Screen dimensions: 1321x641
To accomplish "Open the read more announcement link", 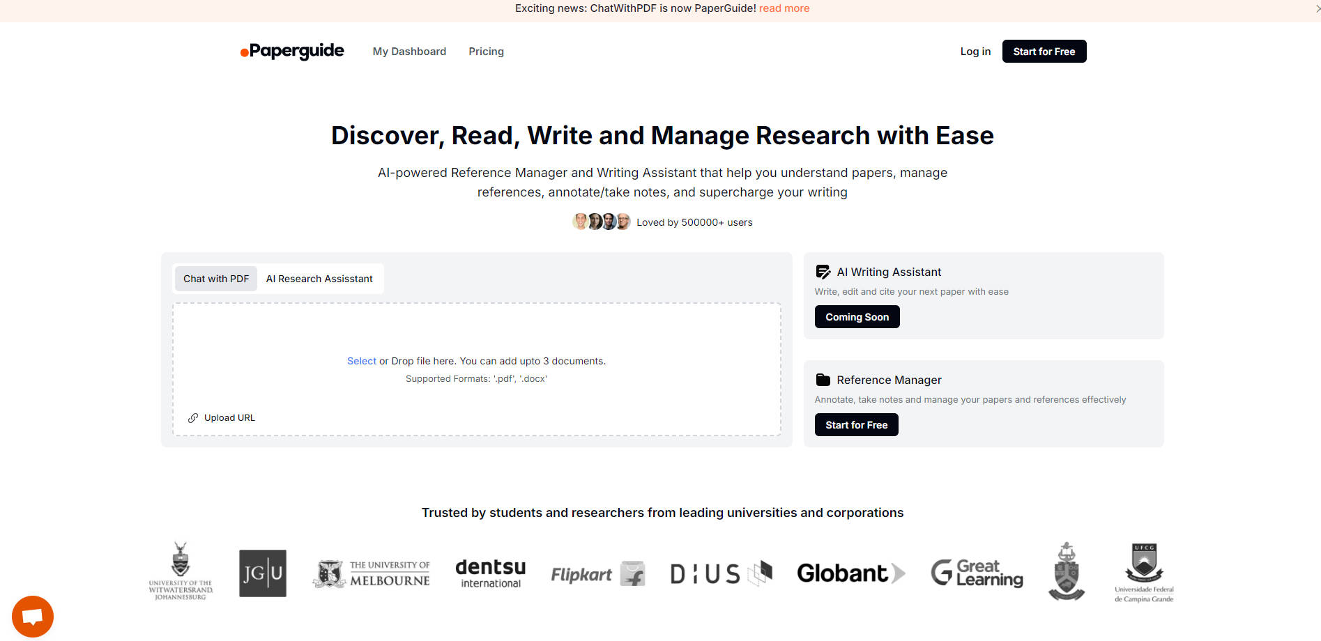I will [x=784, y=8].
